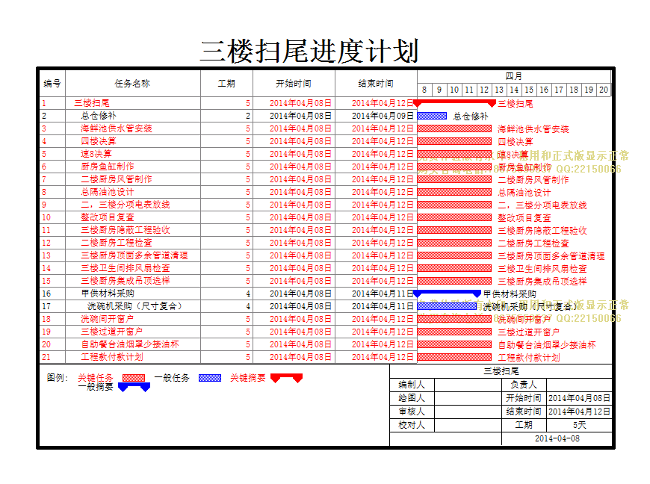Viewport: 650px width, 484px height.
Task: Click info block start value 2014年04月08日
Action: [579, 398]
